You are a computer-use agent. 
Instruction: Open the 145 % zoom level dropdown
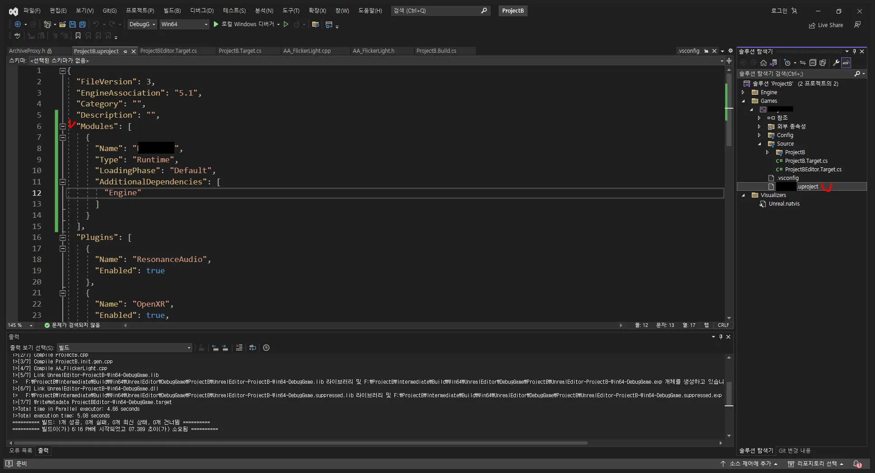coord(20,325)
